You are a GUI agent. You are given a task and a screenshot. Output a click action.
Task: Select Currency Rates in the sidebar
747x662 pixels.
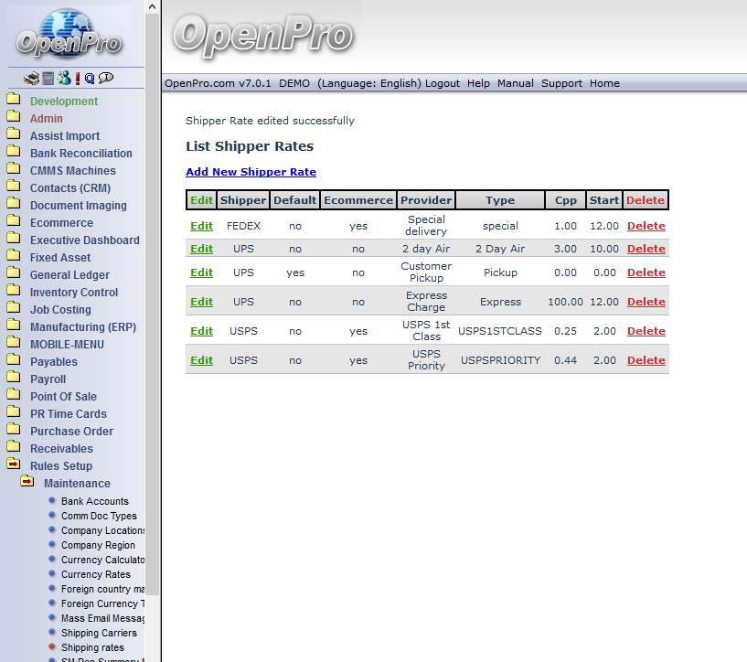click(95, 574)
